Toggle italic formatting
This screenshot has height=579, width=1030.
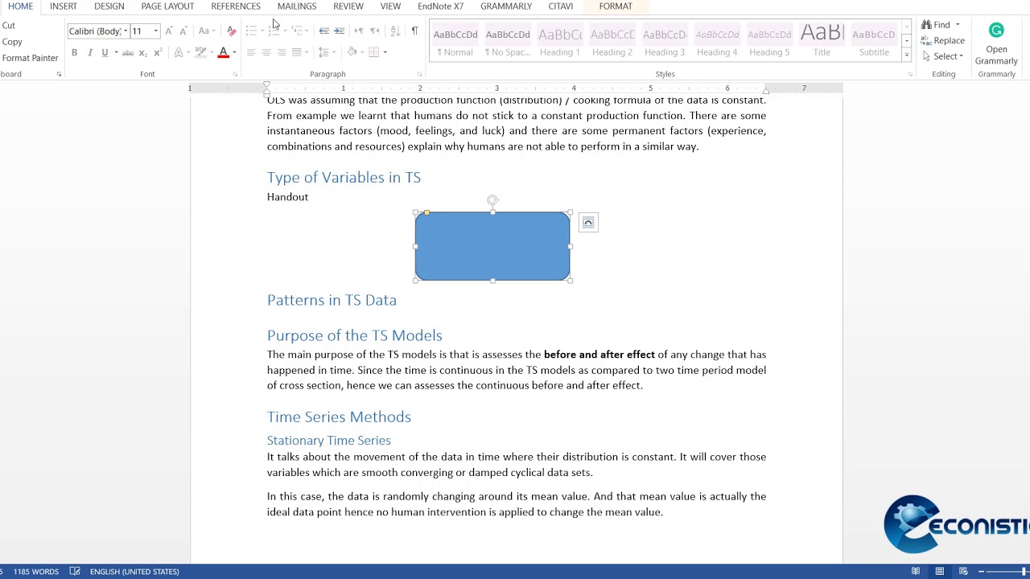click(x=89, y=52)
